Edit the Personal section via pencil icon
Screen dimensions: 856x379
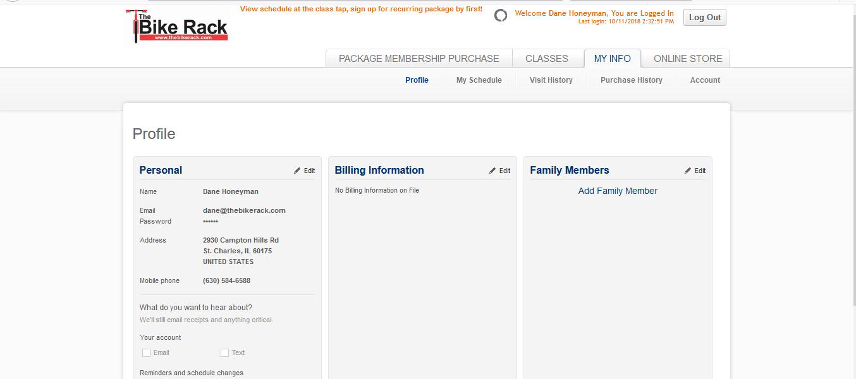[298, 171]
